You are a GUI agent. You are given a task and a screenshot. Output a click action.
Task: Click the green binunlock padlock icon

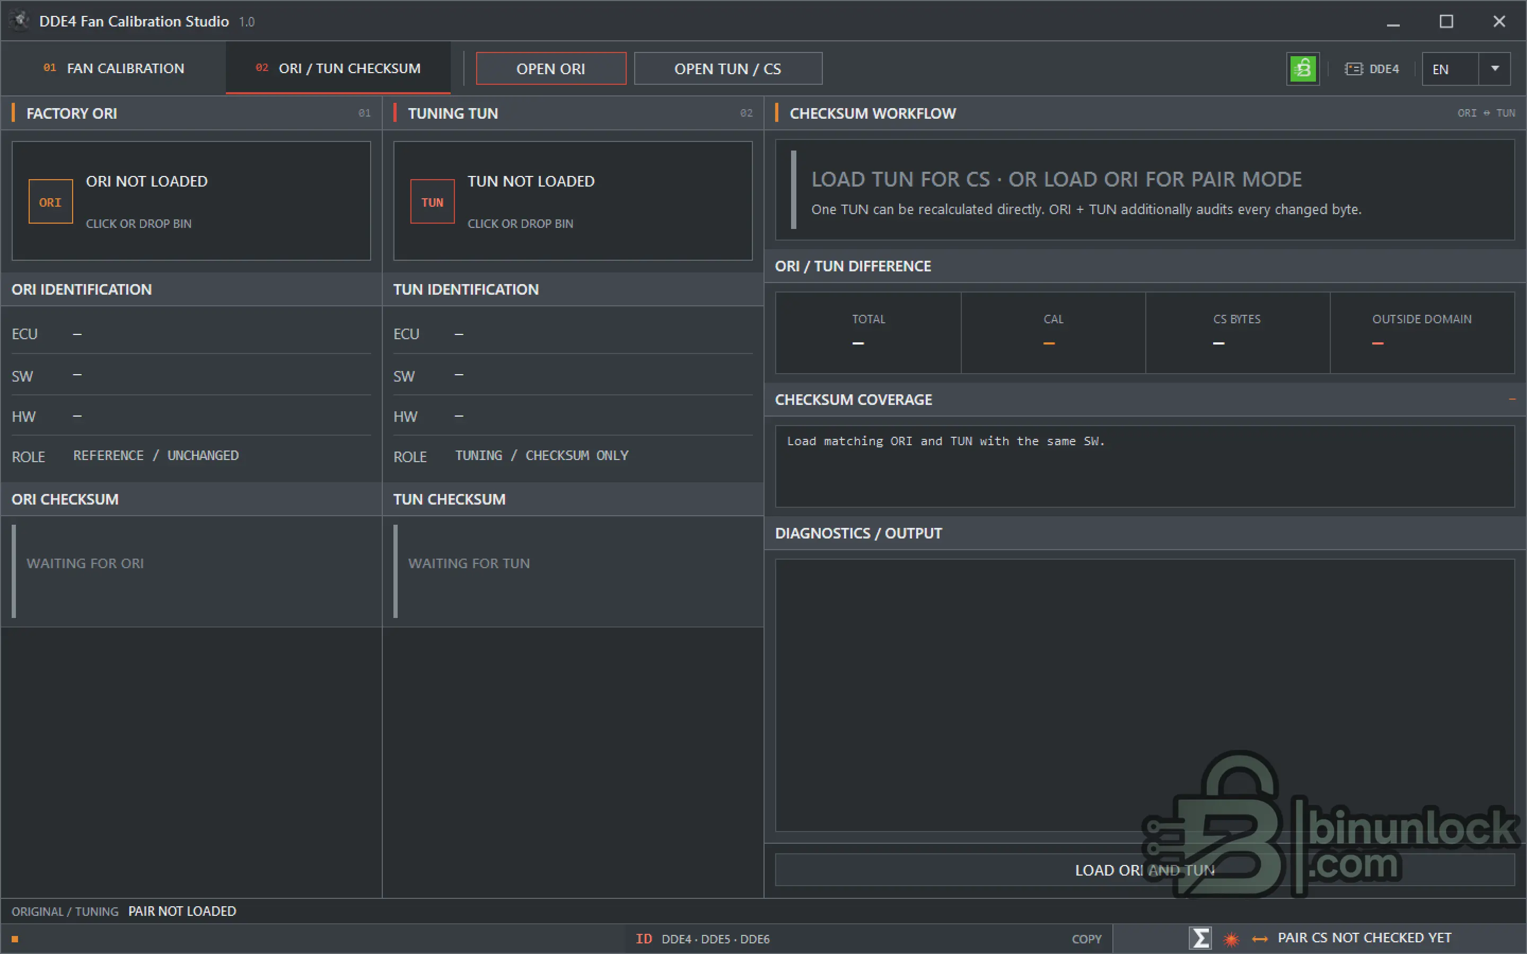pyautogui.click(x=1302, y=69)
